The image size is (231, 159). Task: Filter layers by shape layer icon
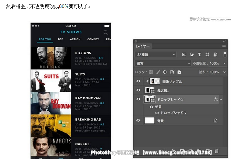pos(207,54)
